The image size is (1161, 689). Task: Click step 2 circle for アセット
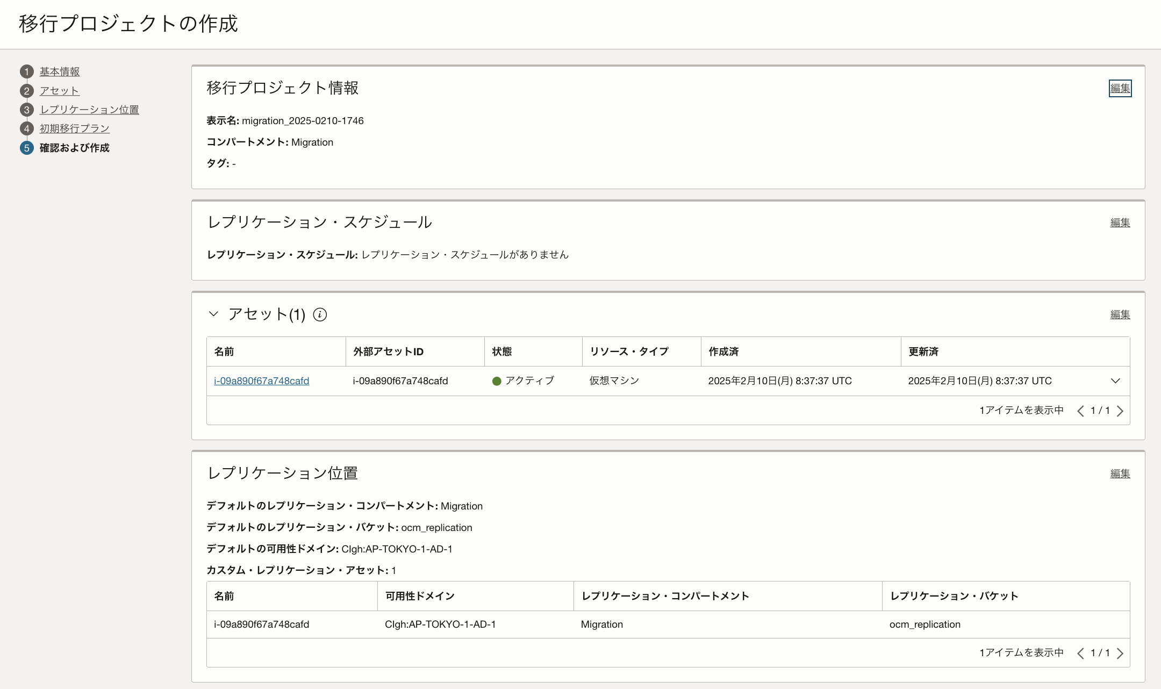tap(27, 91)
